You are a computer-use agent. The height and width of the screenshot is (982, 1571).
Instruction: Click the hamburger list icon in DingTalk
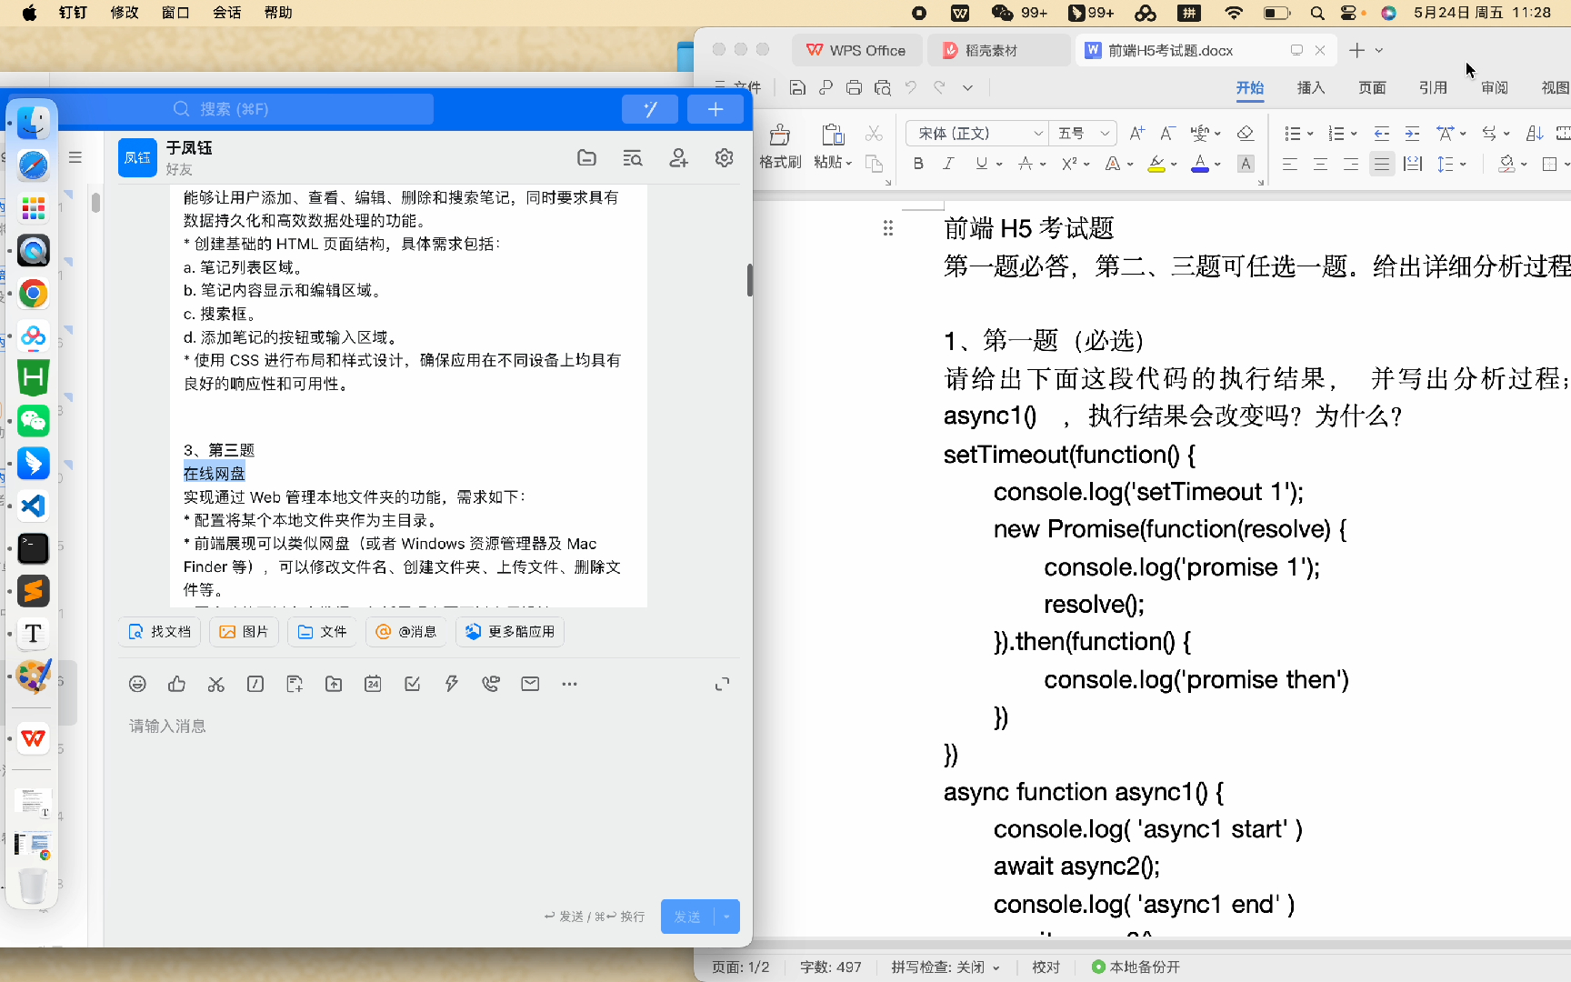tap(75, 157)
